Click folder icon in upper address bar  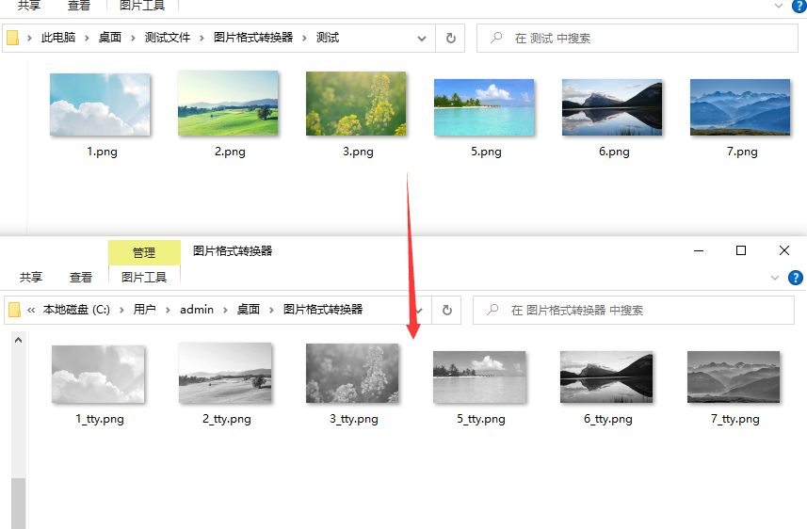[13, 38]
